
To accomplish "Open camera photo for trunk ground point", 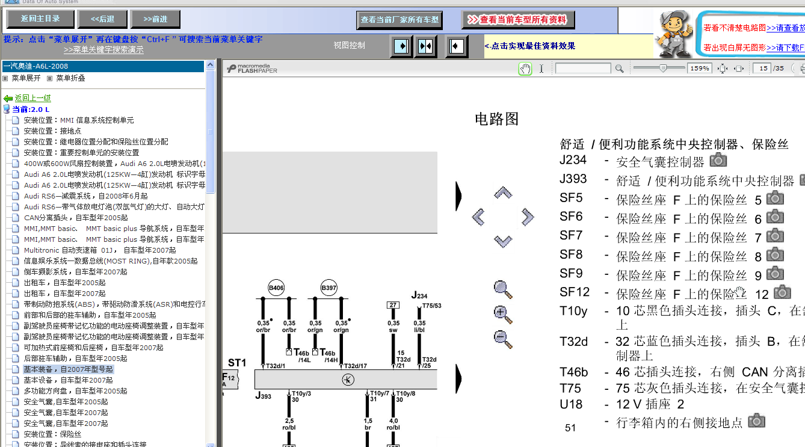I will tap(756, 421).
